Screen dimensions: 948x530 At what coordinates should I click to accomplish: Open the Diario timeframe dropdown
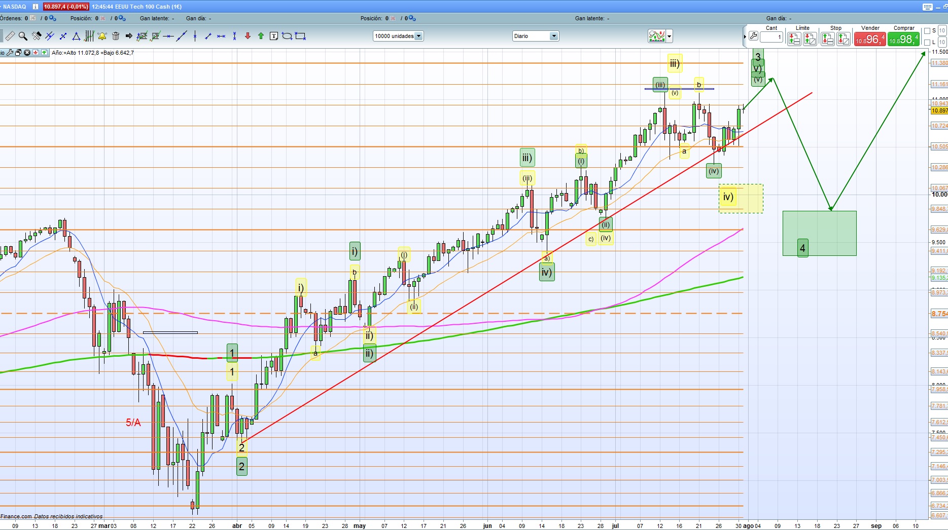[554, 36]
